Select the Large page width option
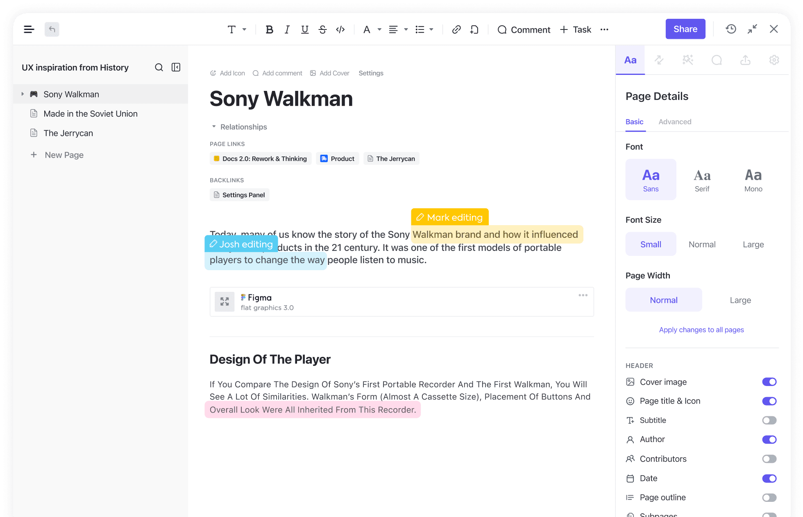The width and height of the screenshot is (803, 517). [740, 300]
